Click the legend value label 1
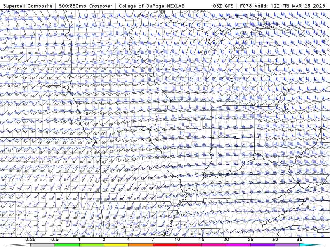 point(79,240)
